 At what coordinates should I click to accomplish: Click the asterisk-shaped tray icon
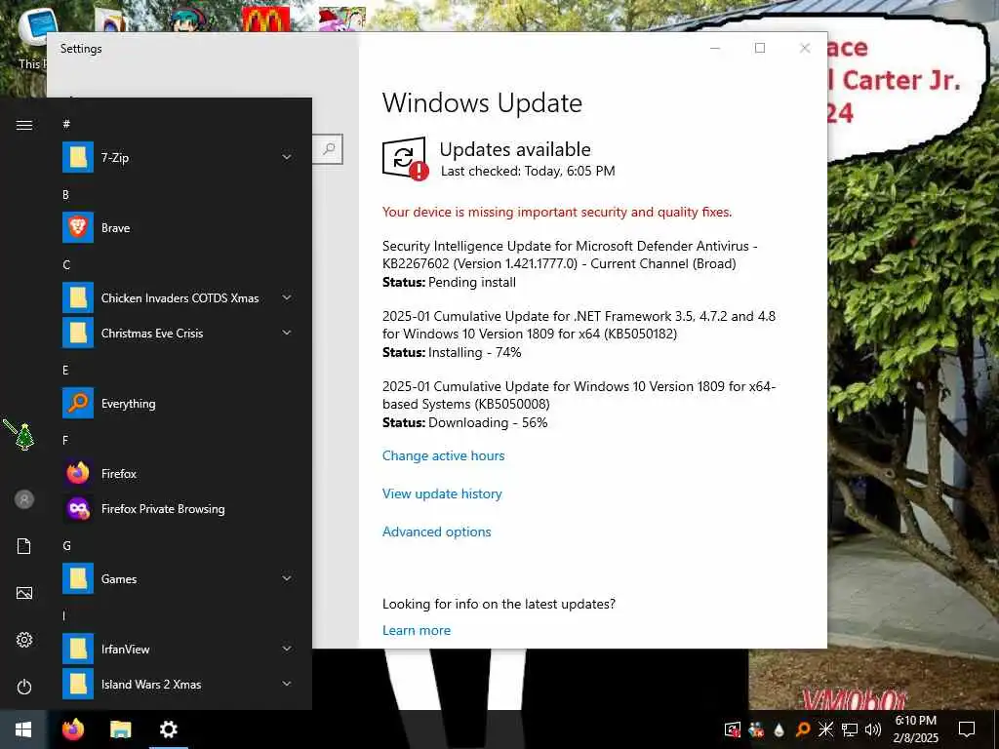825,729
